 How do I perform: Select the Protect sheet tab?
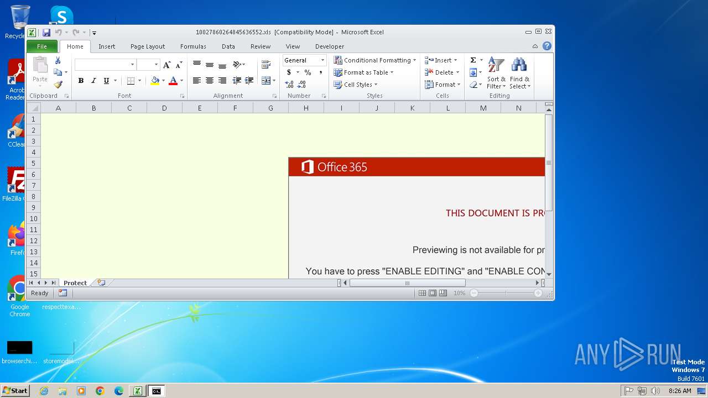[75, 283]
